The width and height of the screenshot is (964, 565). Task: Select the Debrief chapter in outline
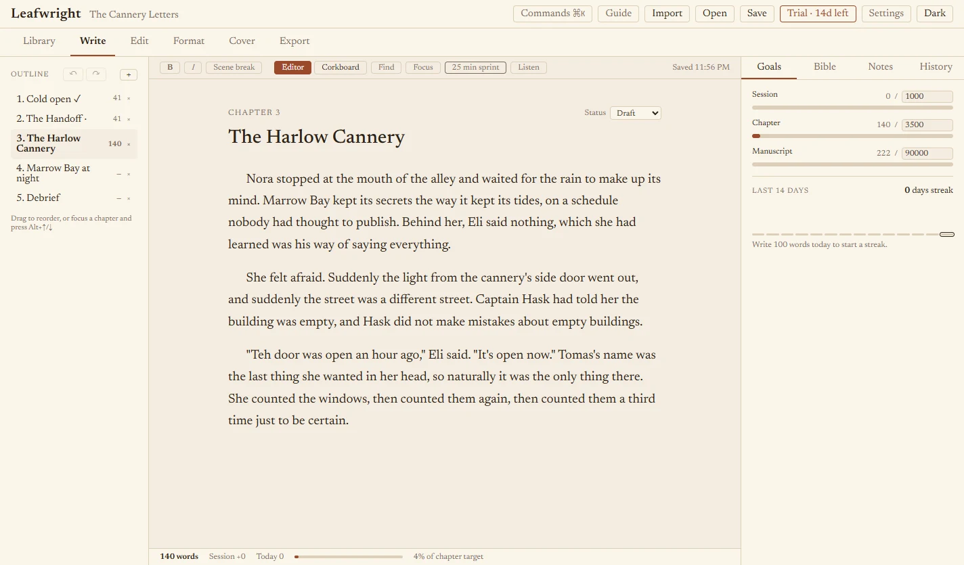tap(74, 198)
